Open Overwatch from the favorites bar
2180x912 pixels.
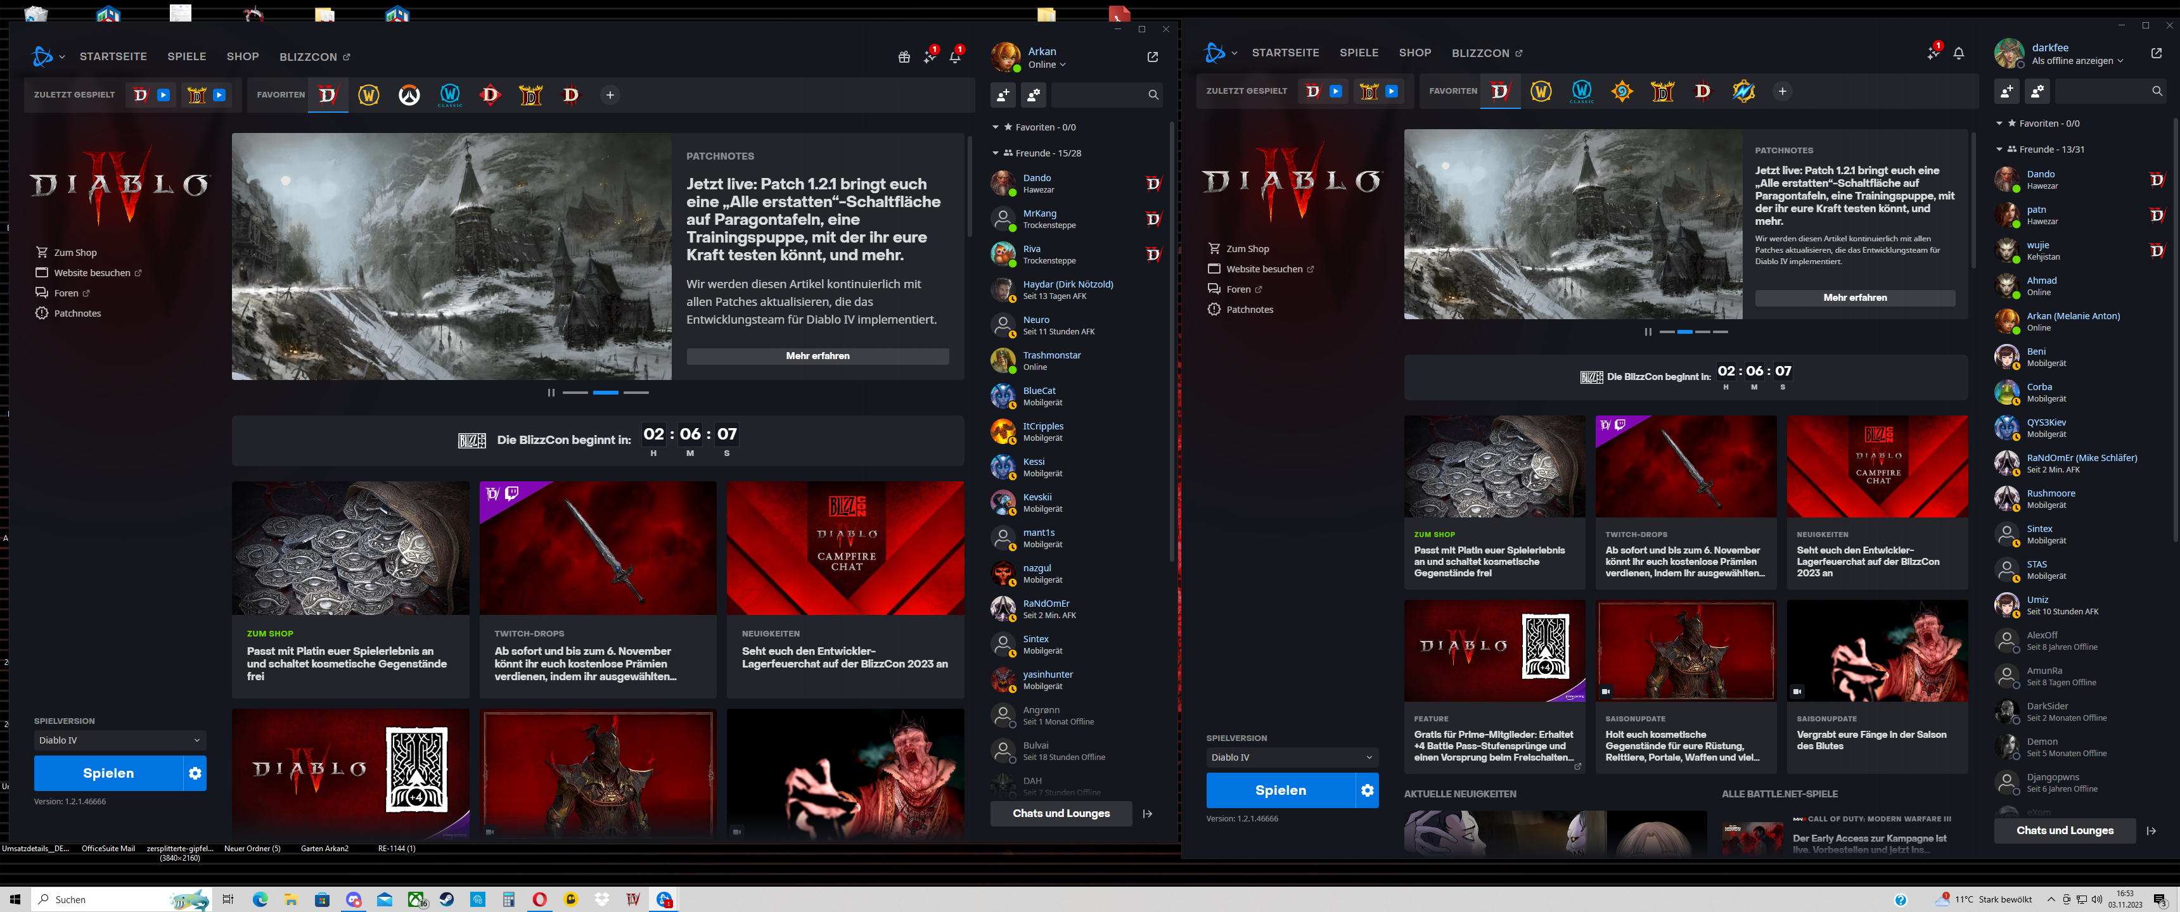409,96
